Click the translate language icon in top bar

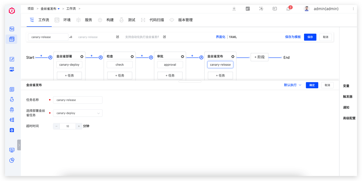point(247,9)
